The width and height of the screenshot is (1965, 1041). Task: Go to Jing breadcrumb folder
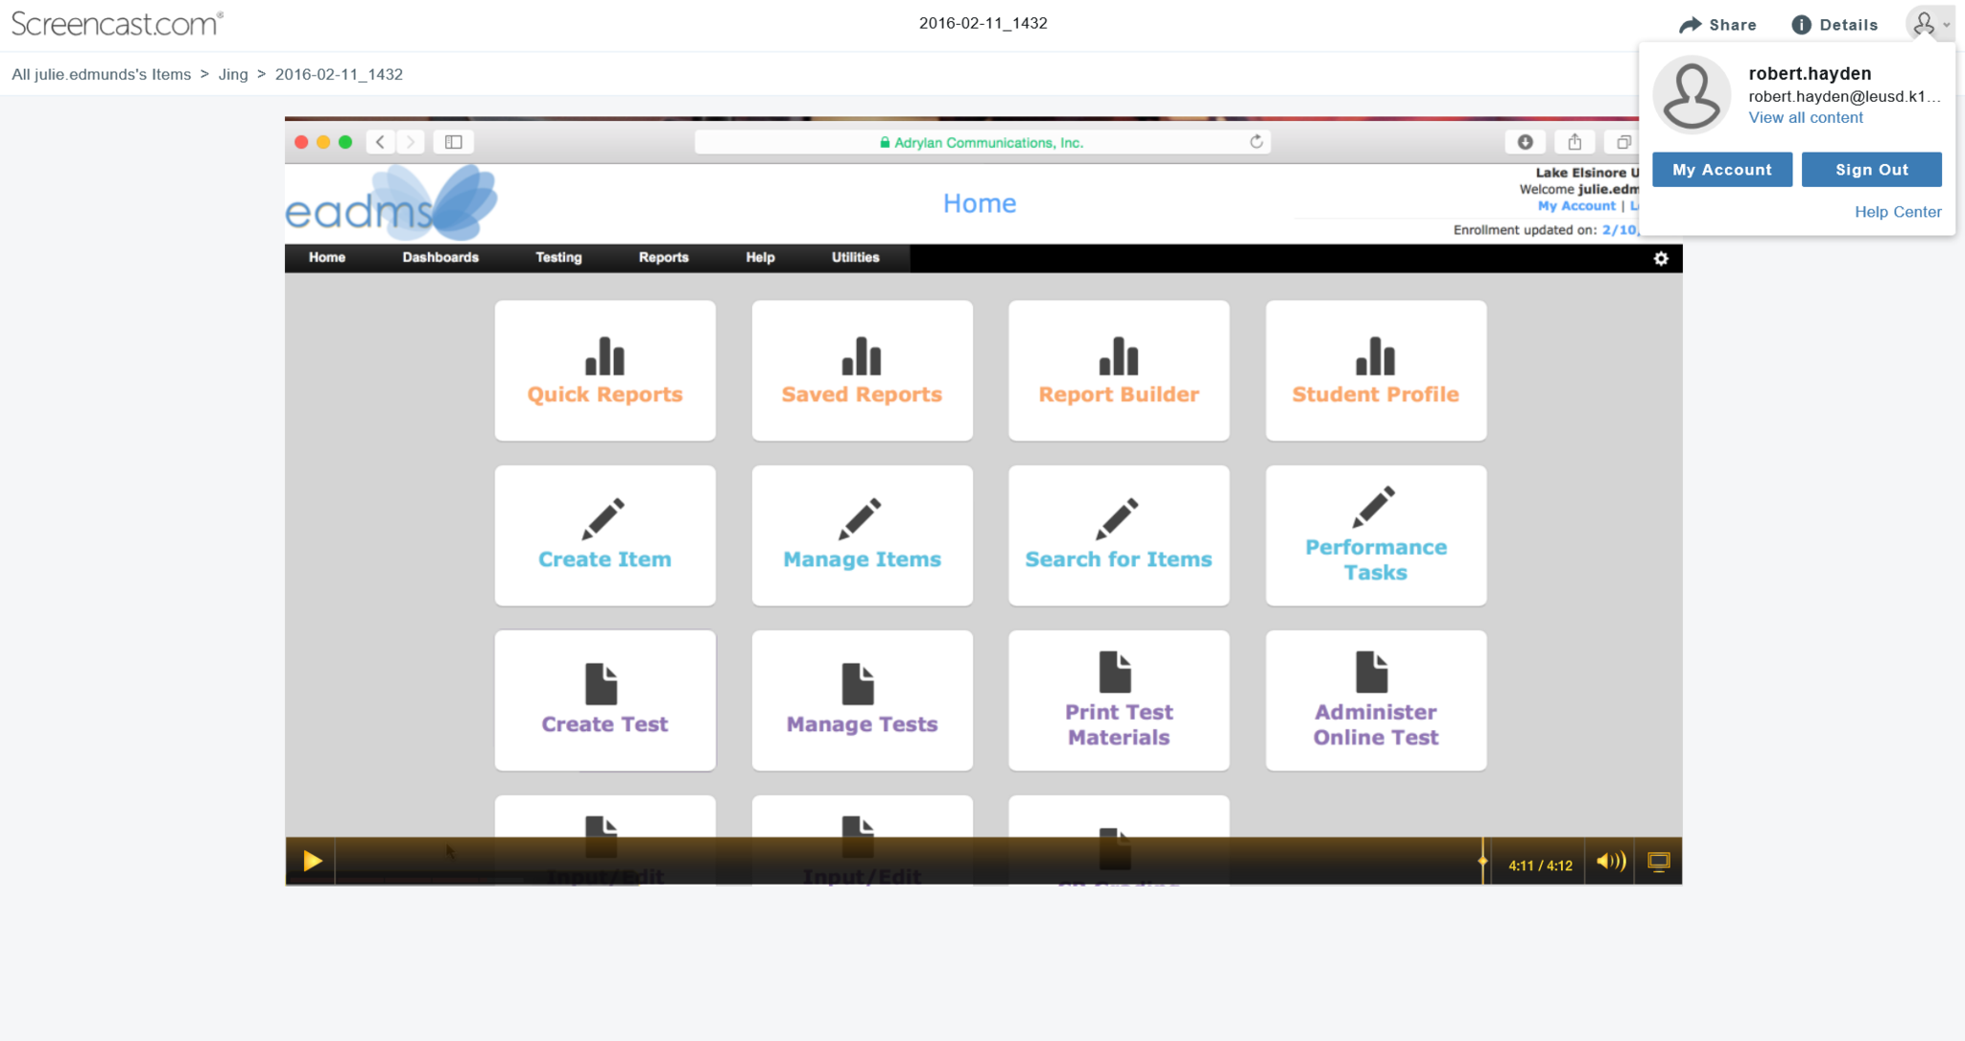coord(232,74)
